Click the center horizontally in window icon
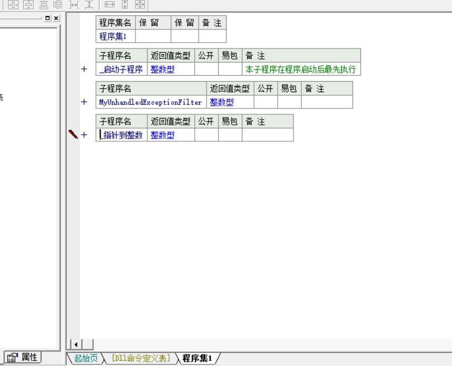The image size is (452, 366). point(13,4)
